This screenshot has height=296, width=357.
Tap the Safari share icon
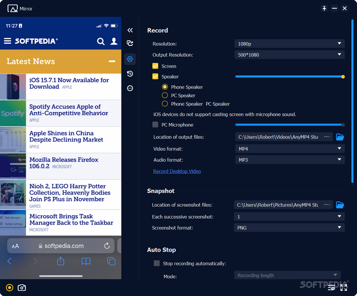click(x=61, y=261)
